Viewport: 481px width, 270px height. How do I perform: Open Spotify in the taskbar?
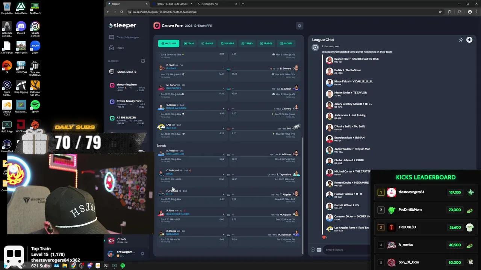(x=123, y=265)
